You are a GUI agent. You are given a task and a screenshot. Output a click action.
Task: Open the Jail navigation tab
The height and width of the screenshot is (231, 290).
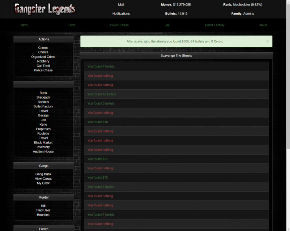(x=167, y=25)
